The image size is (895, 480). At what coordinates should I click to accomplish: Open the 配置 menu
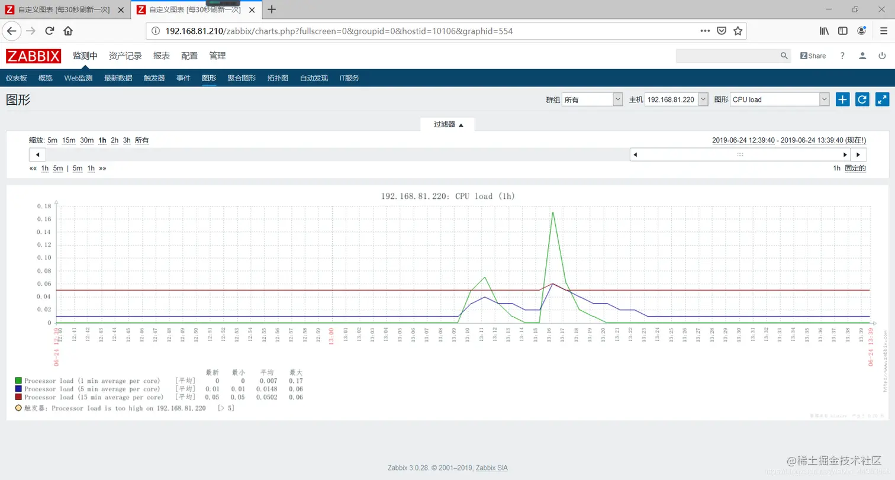tap(189, 56)
